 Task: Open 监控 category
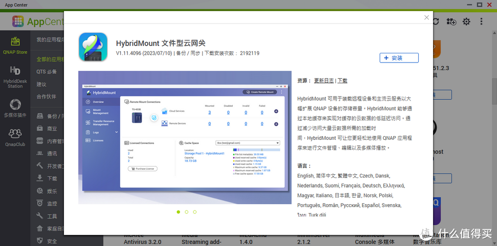[47, 204]
